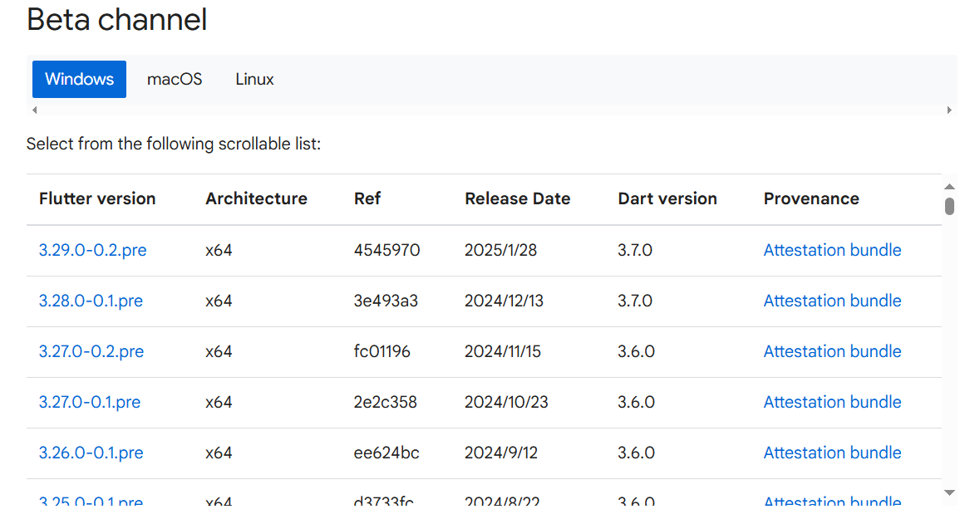This screenshot has height=519, width=970.
Task: Click the Flutter version column header
Action: [97, 198]
